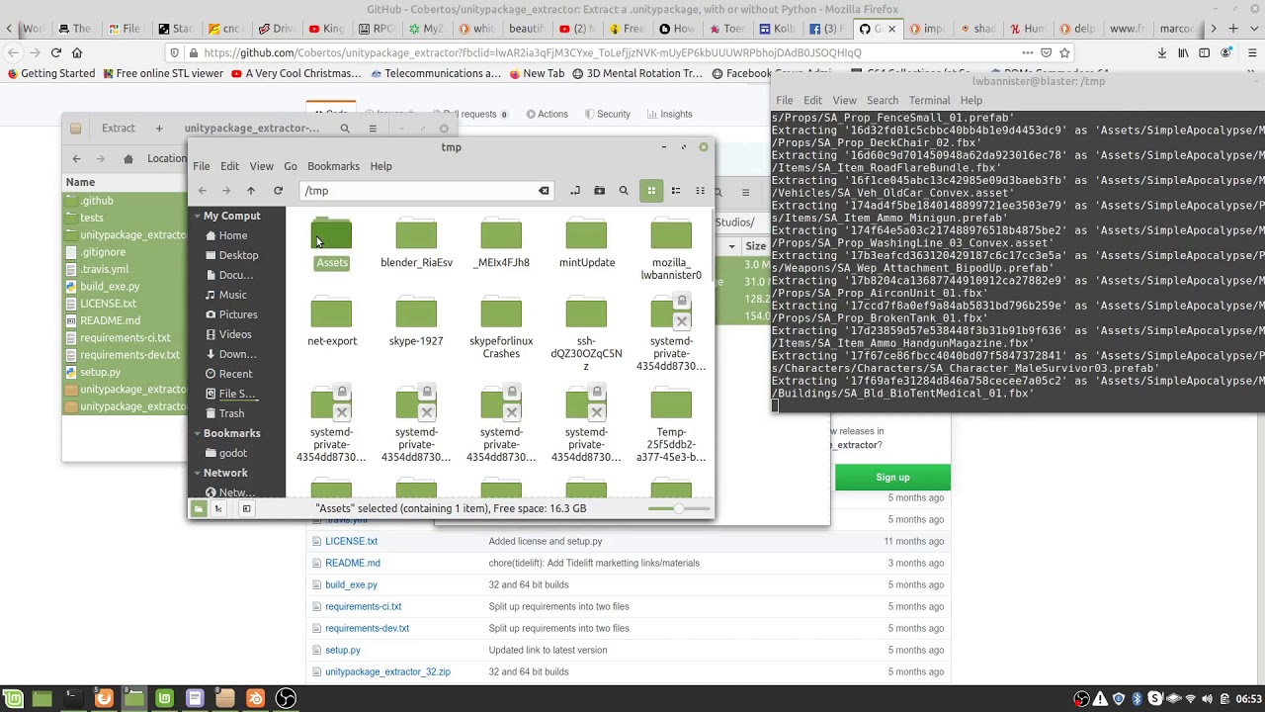Open the Search menu in terminal window
Image resolution: width=1265 pixels, height=712 pixels.
pyautogui.click(x=883, y=100)
